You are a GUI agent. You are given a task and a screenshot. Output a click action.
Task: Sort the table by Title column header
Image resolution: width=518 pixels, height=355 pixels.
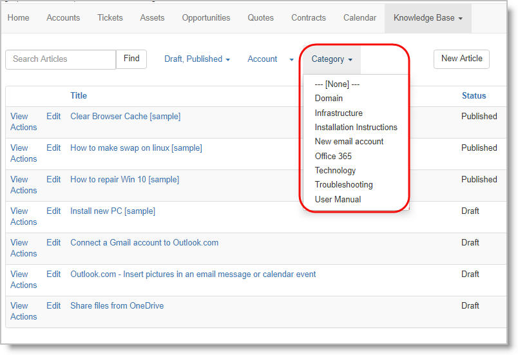point(79,96)
